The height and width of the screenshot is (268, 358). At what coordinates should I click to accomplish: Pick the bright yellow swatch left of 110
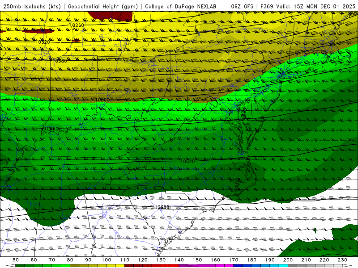[120, 266]
